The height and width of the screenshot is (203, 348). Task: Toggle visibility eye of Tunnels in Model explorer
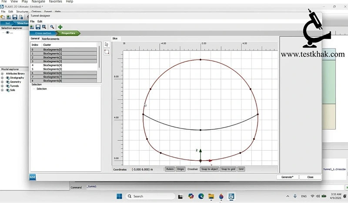[x=7, y=86]
